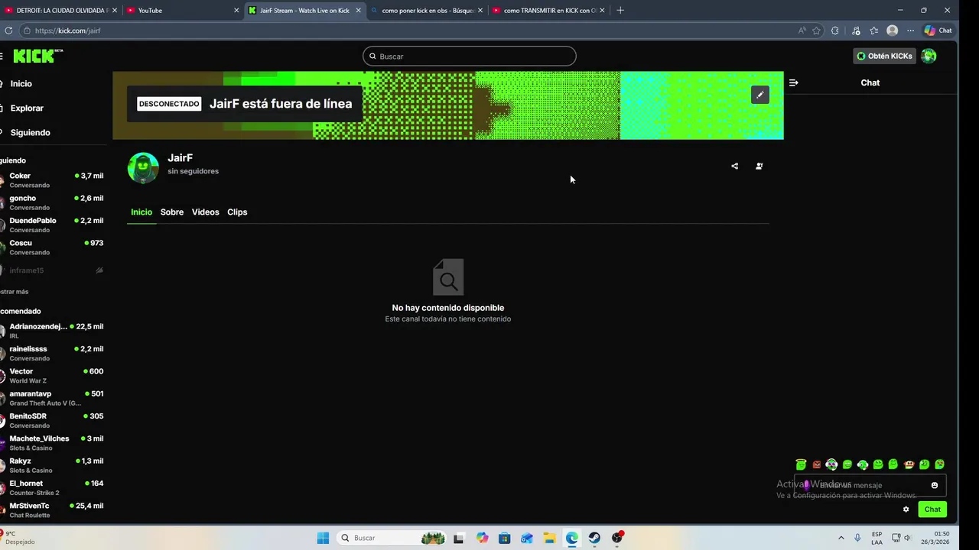Viewport: 979px width, 550px height.
Task: Open the Edge Favorites list icon
Action: (x=873, y=31)
